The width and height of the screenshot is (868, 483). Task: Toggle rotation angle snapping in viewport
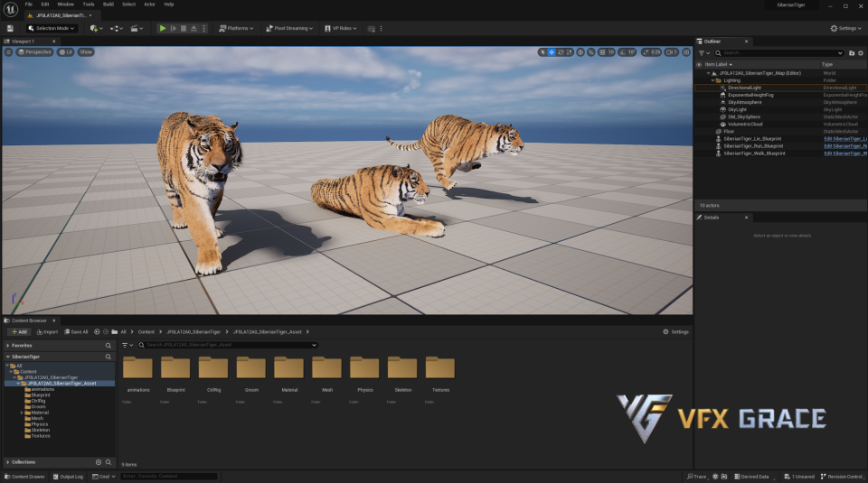[621, 52]
